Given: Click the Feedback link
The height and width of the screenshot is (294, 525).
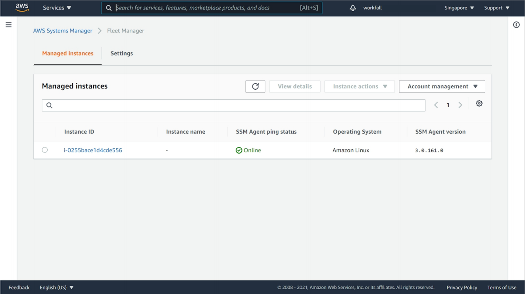Looking at the screenshot, I should pos(19,288).
